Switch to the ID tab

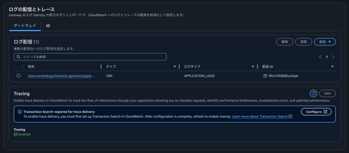click(x=48, y=26)
